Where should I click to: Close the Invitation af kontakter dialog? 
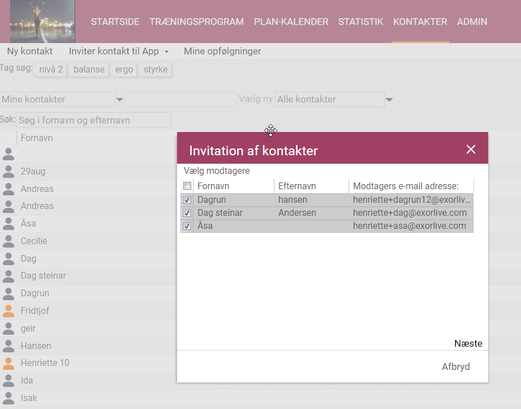click(x=471, y=149)
